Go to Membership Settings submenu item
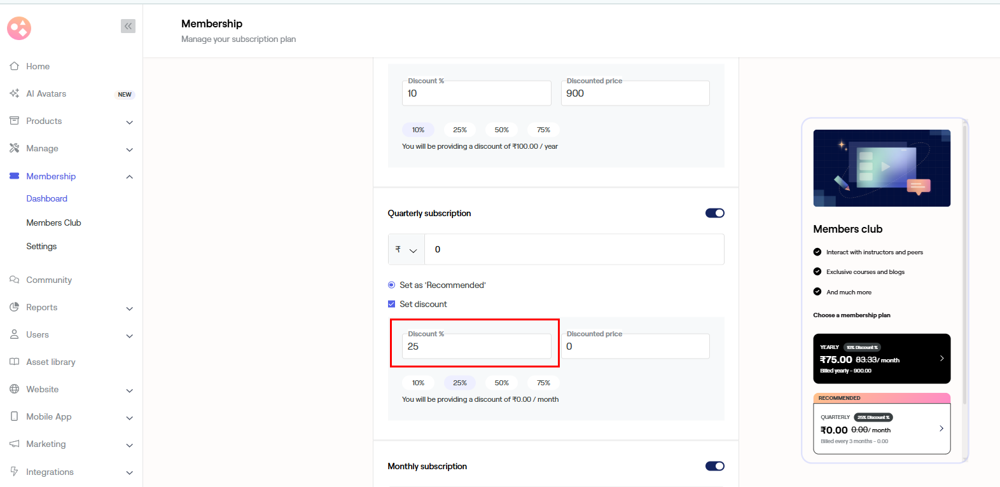The width and height of the screenshot is (1000, 487). [x=41, y=246]
